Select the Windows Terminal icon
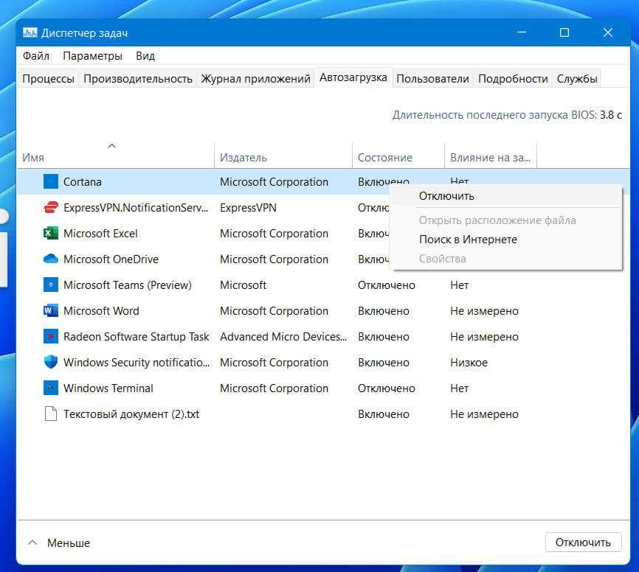 [50, 388]
